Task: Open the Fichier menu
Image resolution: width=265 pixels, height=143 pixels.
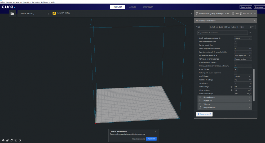Action: (3, 2)
